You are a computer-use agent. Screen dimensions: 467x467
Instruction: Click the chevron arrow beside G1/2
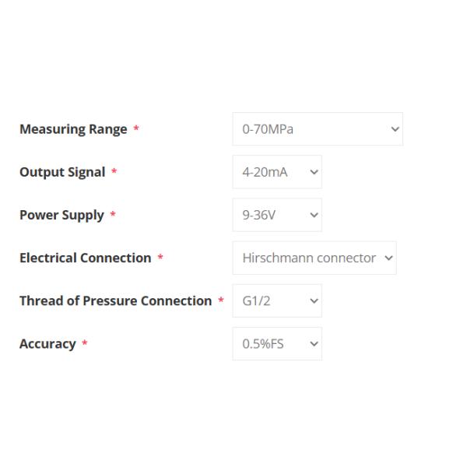pos(314,300)
